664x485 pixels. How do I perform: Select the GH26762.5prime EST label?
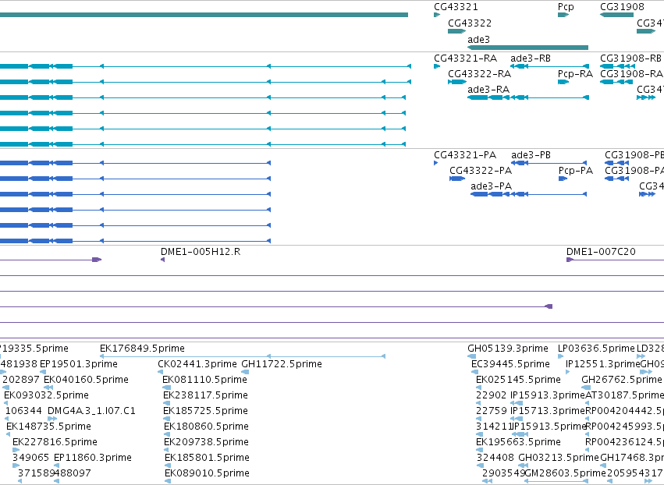(x=621, y=380)
